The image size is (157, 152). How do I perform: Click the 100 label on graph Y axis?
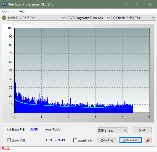(x=10, y=28)
